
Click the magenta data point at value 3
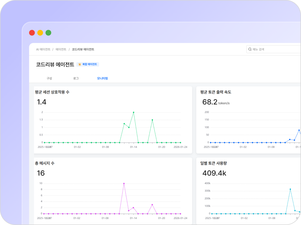tap(152, 205)
